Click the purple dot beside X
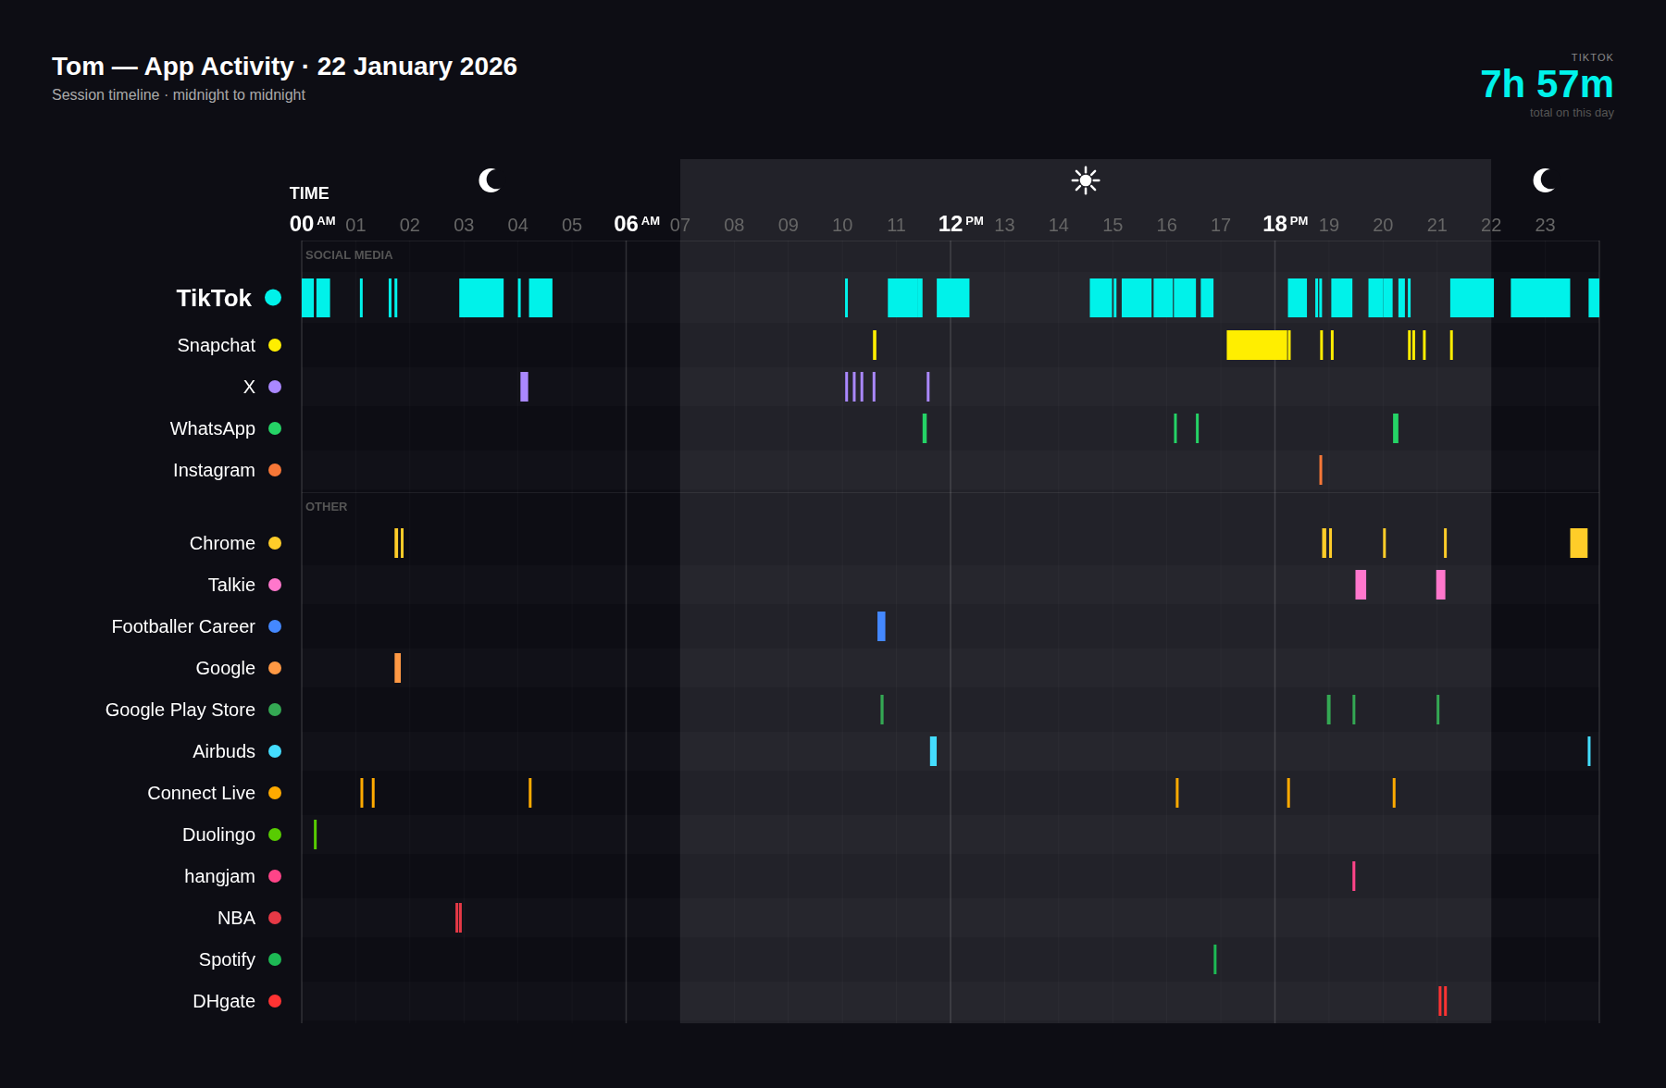Image resolution: width=1666 pixels, height=1088 pixels. pos(275,387)
